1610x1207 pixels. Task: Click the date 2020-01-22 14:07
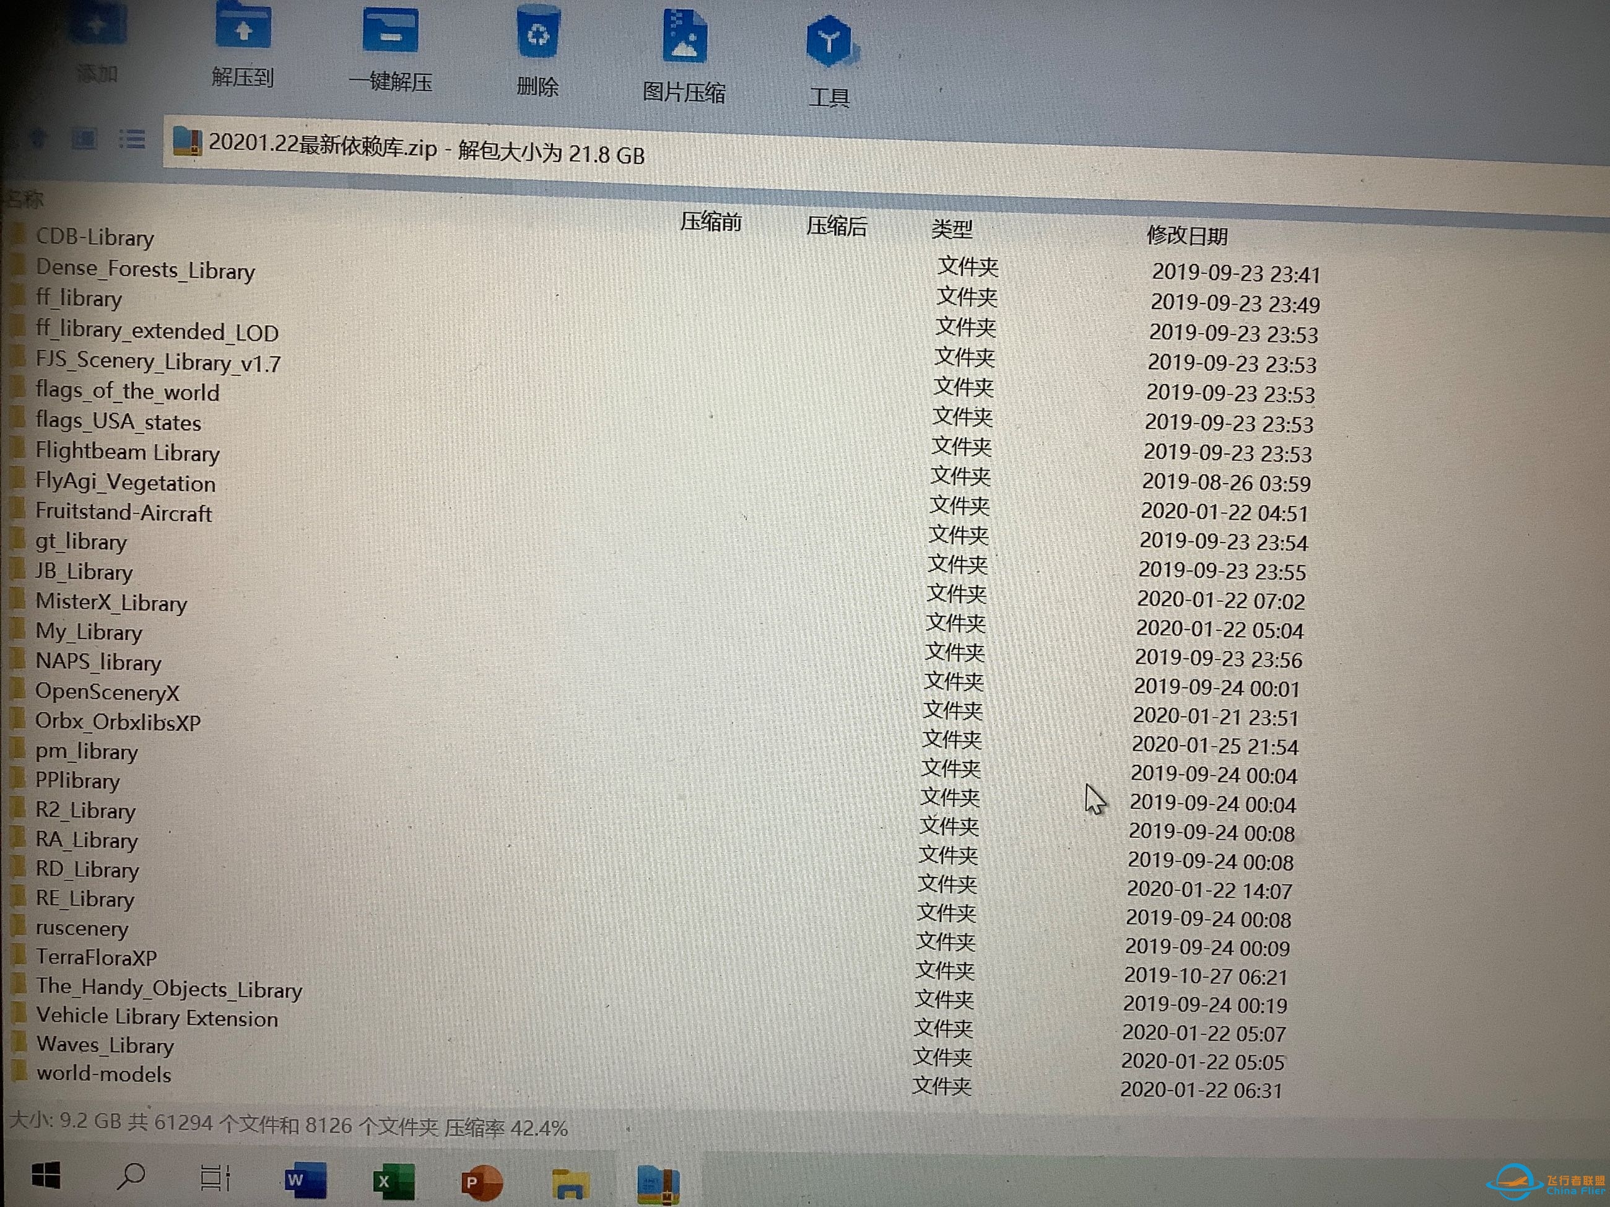[1210, 889]
